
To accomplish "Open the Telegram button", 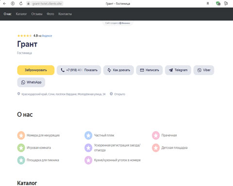I will 178,70.
